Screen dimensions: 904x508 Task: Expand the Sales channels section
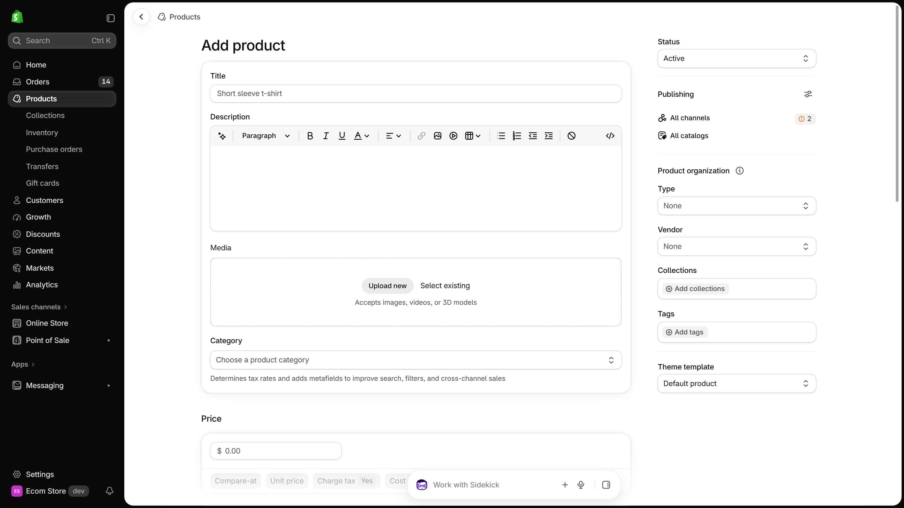[x=39, y=307]
